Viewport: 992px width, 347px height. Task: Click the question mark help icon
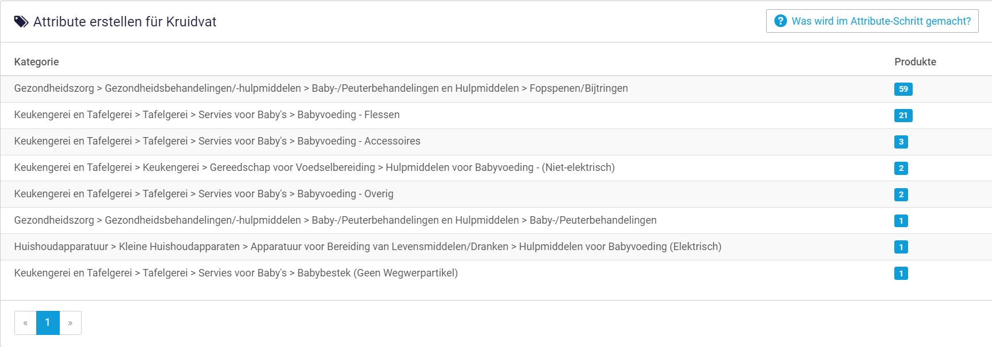pyautogui.click(x=780, y=21)
